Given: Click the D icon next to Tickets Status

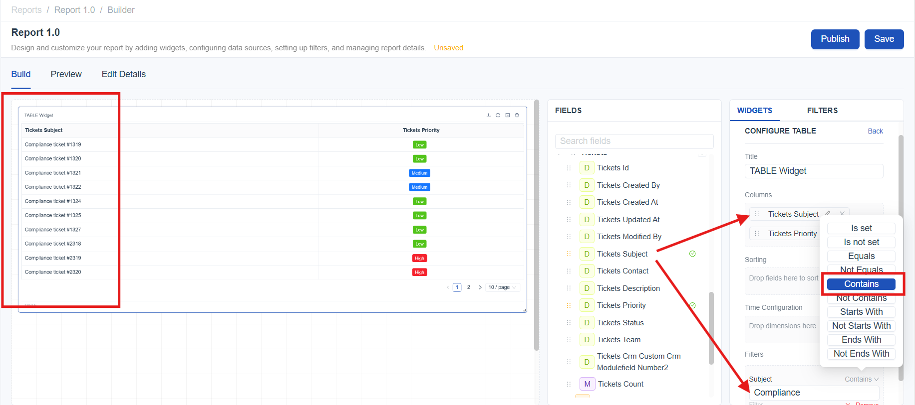Looking at the screenshot, I should pos(587,323).
